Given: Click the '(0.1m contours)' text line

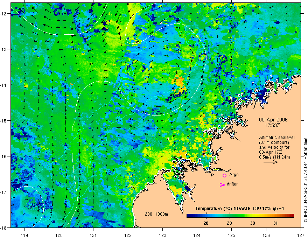Looking at the screenshot, I should pyautogui.click(x=274, y=142).
